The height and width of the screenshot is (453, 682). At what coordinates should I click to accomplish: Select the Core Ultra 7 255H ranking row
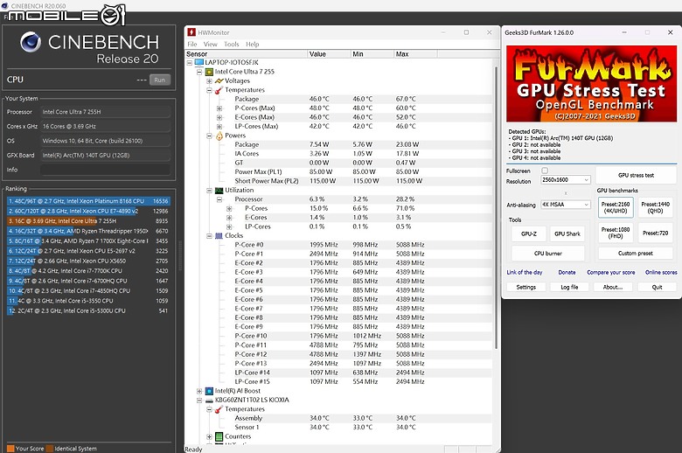pyautogui.click(x=88, y=221)
